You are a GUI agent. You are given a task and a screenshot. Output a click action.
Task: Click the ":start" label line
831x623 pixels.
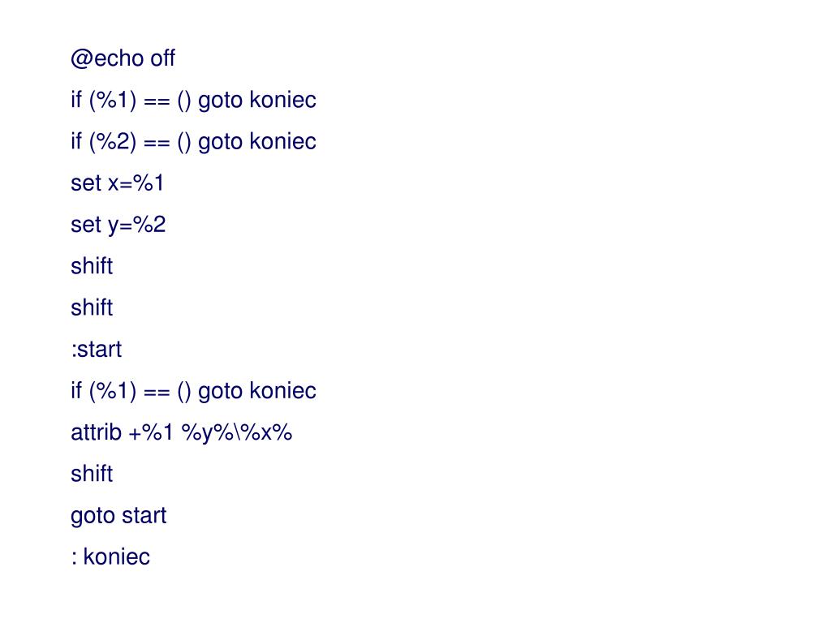point(96,350)
